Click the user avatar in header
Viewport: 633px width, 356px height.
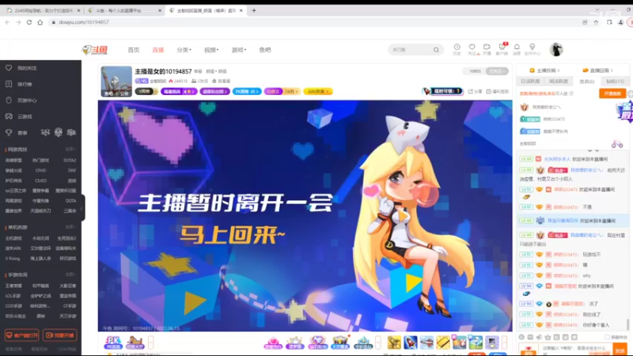coord(556,50)
